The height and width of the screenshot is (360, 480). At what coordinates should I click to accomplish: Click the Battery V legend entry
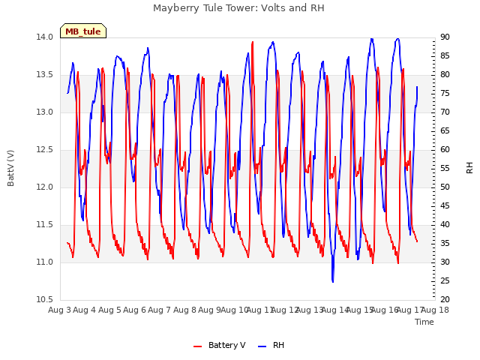[220, 345]
